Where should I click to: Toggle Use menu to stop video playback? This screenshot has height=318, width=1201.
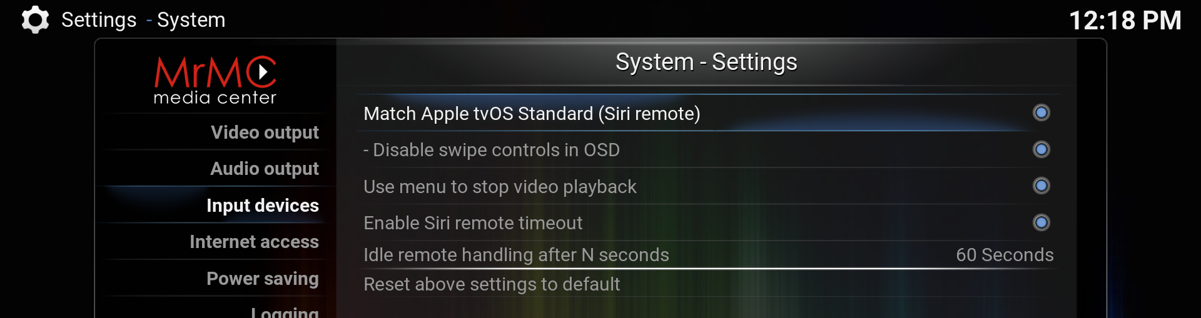click(x=1041, y=186)
